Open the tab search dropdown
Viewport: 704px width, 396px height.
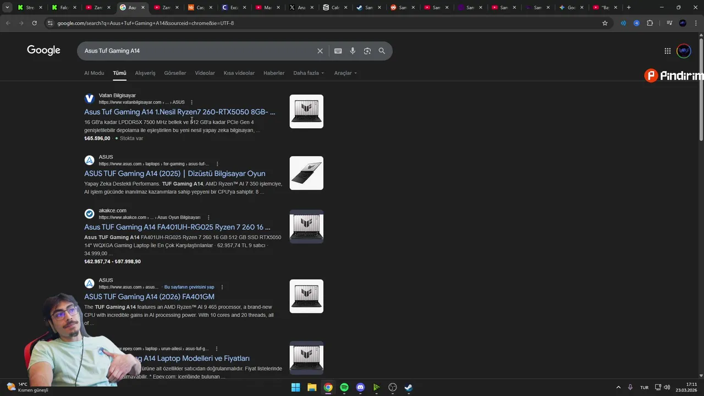click(7, 8)
